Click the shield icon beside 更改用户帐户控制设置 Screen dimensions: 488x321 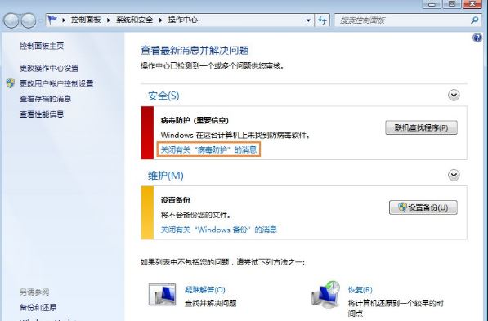(11, 83)
